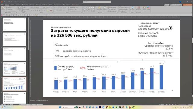Click accessibility recommendations in status bar
The width and height of the screenshot is (193, 109).
30,104
